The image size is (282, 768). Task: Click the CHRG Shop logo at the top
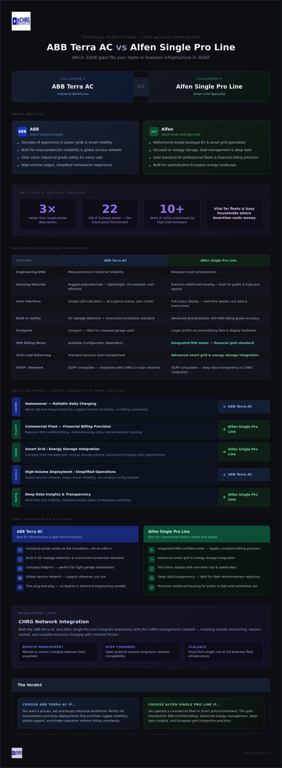tap(21, 21)
